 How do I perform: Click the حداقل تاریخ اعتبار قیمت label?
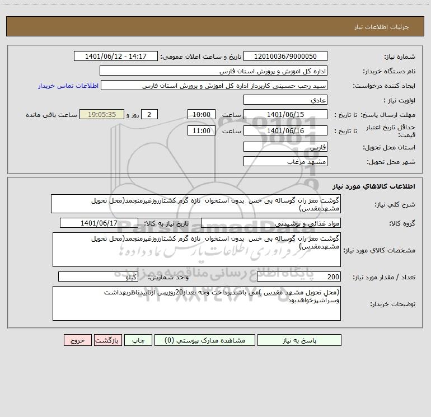(391, 131)
